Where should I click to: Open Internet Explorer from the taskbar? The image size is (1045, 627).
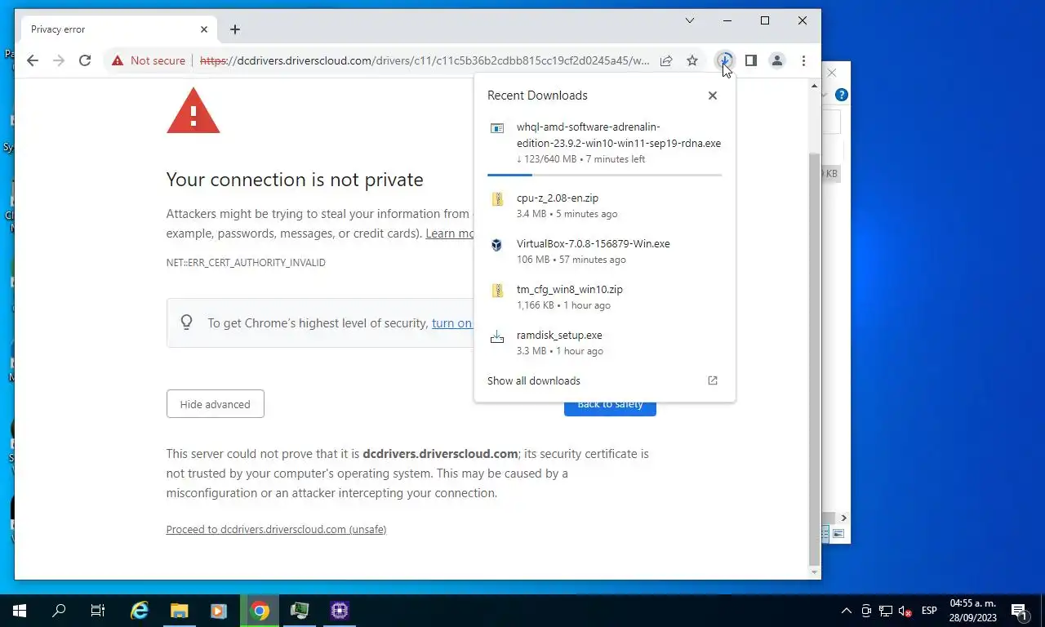[140, 610]
